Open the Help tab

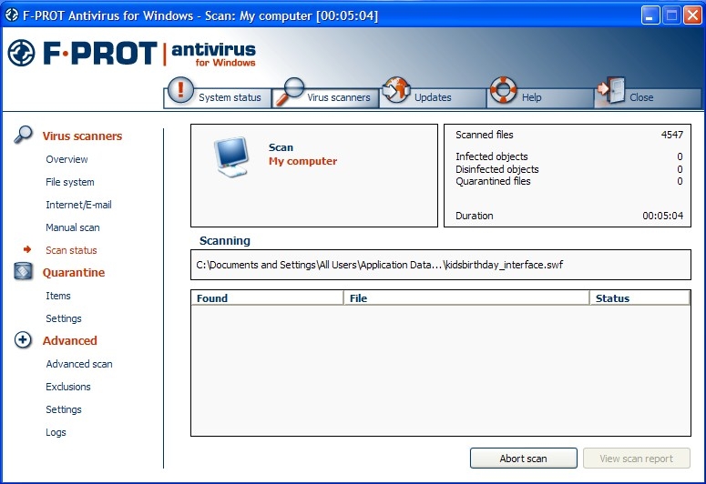(x=531, y=98)
